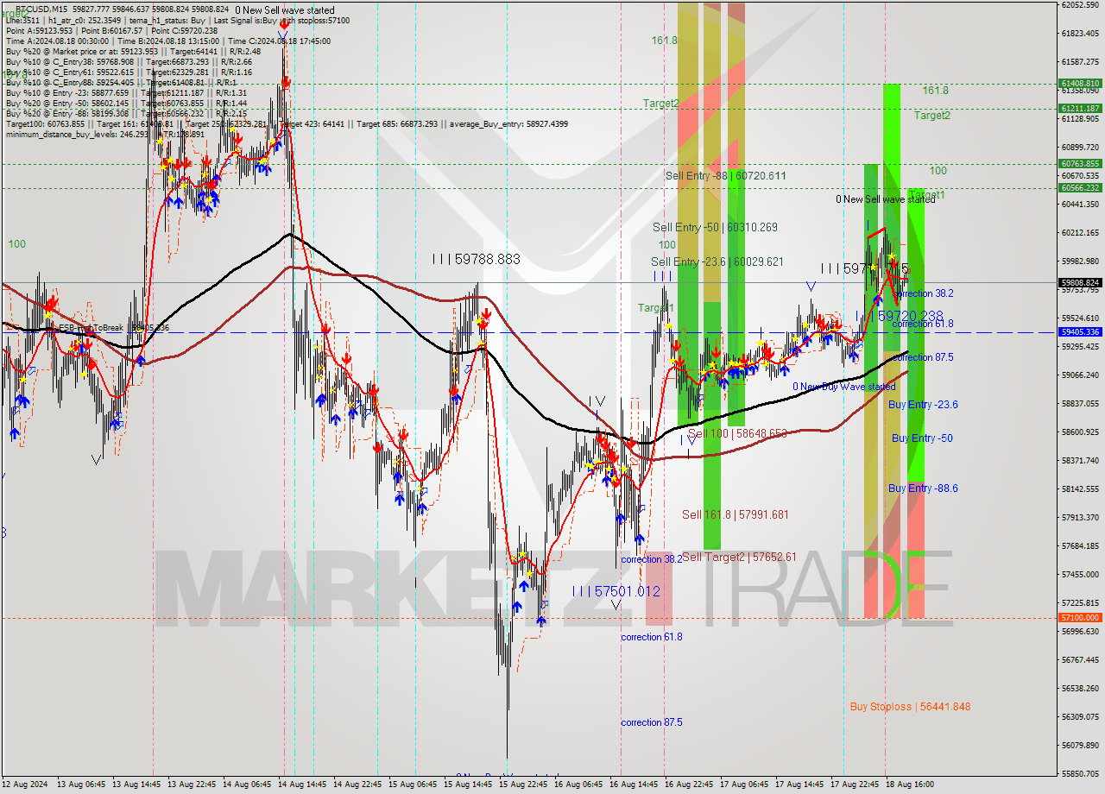Click '15 Aug 22:45' on the time axis

point(523,785)
